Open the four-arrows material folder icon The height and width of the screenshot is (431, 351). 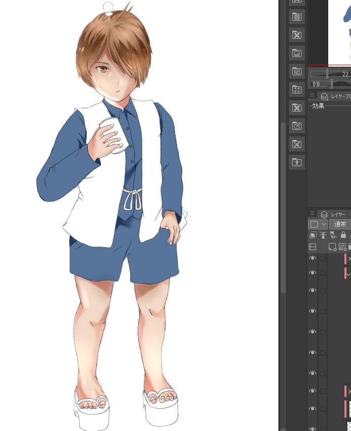coord(296,89)
